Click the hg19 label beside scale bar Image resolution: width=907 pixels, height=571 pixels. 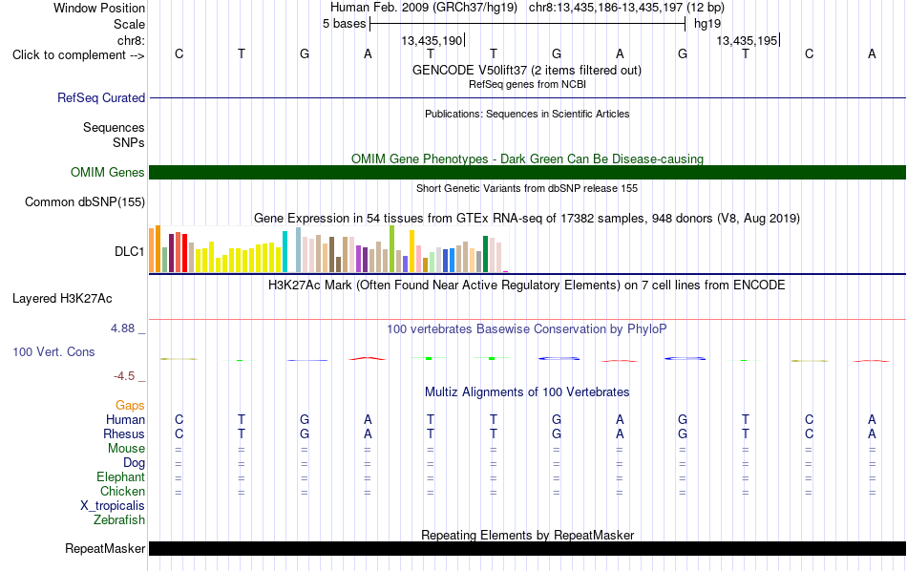point(707,24)
